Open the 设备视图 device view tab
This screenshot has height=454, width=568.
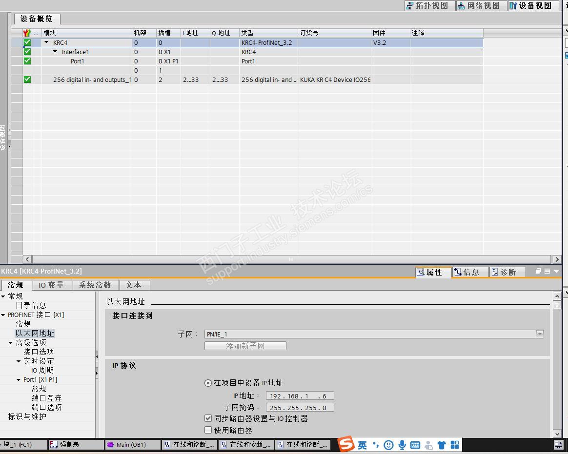click(532, 5)
